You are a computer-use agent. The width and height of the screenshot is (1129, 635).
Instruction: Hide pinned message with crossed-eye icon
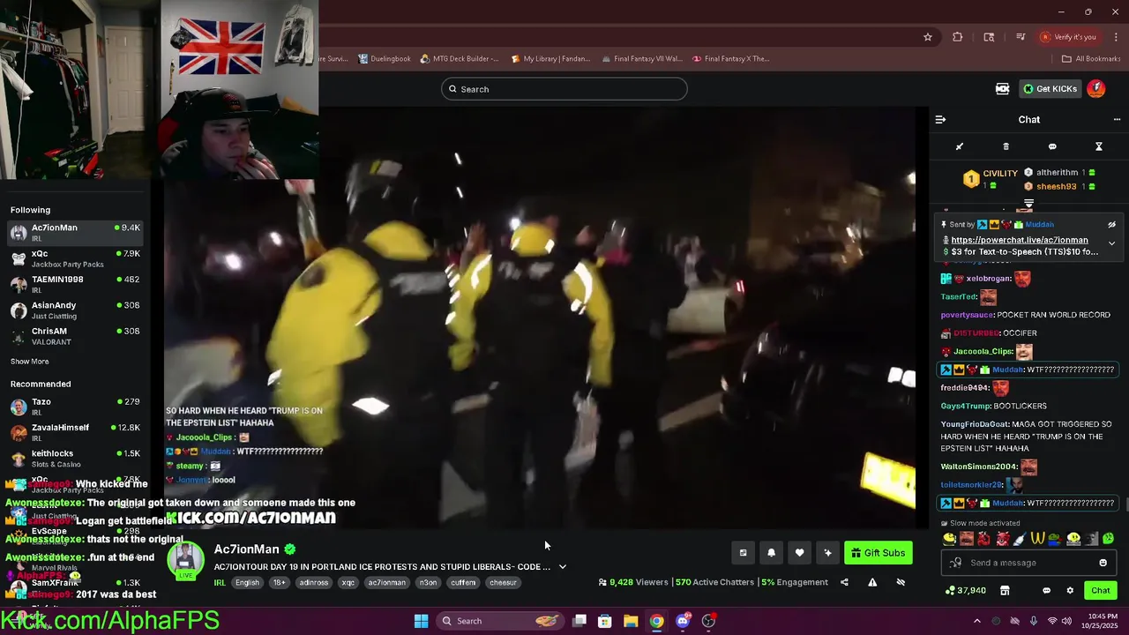click(1112, 225)
